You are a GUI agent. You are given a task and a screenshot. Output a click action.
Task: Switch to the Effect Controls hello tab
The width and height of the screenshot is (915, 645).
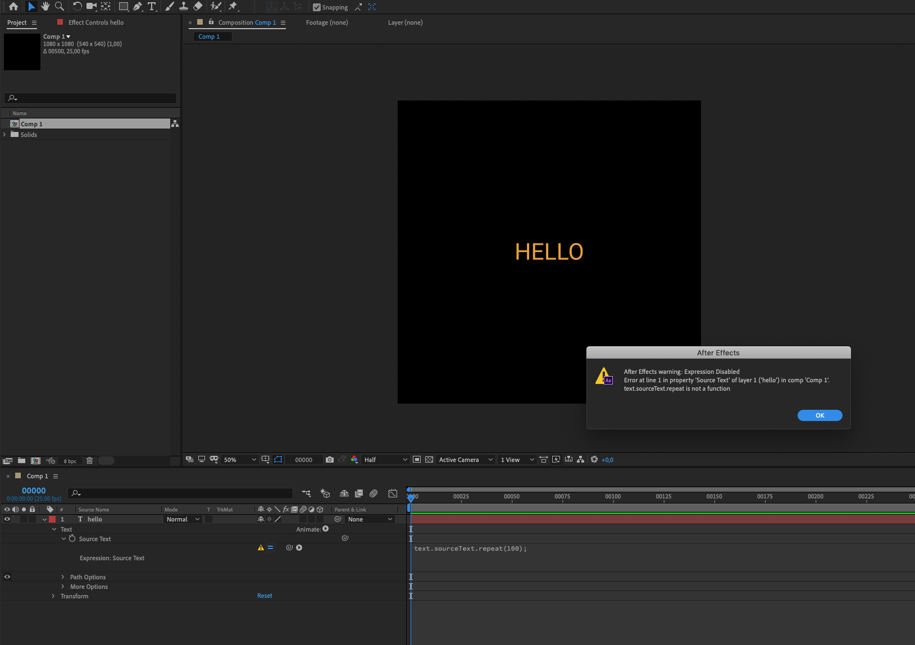(x=95, y=22)
